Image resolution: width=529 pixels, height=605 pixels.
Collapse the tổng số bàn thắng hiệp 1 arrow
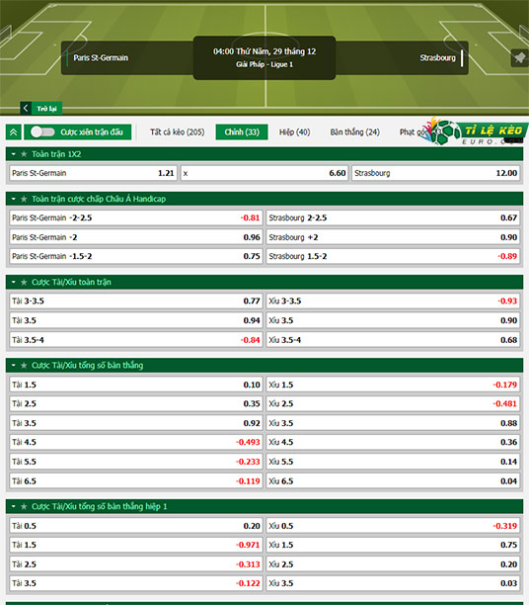coord(14,506)
